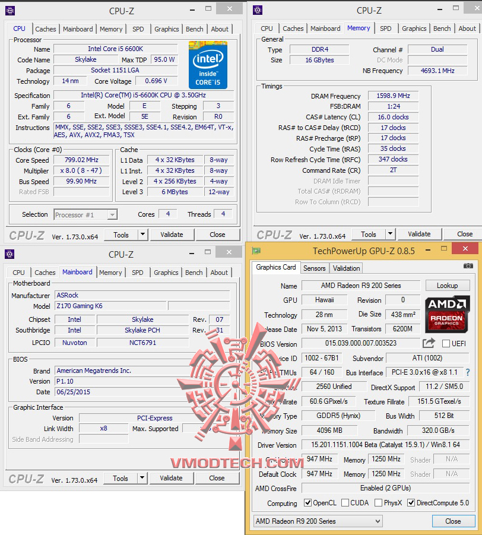Open the AMD Radeon R9 200 Series GPU selector

318,521
